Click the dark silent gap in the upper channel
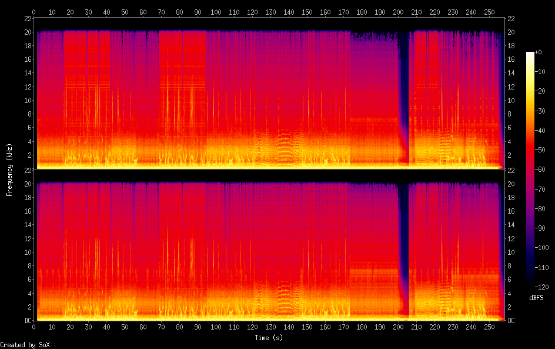This screenshot has height=349, width=555. 404,88
